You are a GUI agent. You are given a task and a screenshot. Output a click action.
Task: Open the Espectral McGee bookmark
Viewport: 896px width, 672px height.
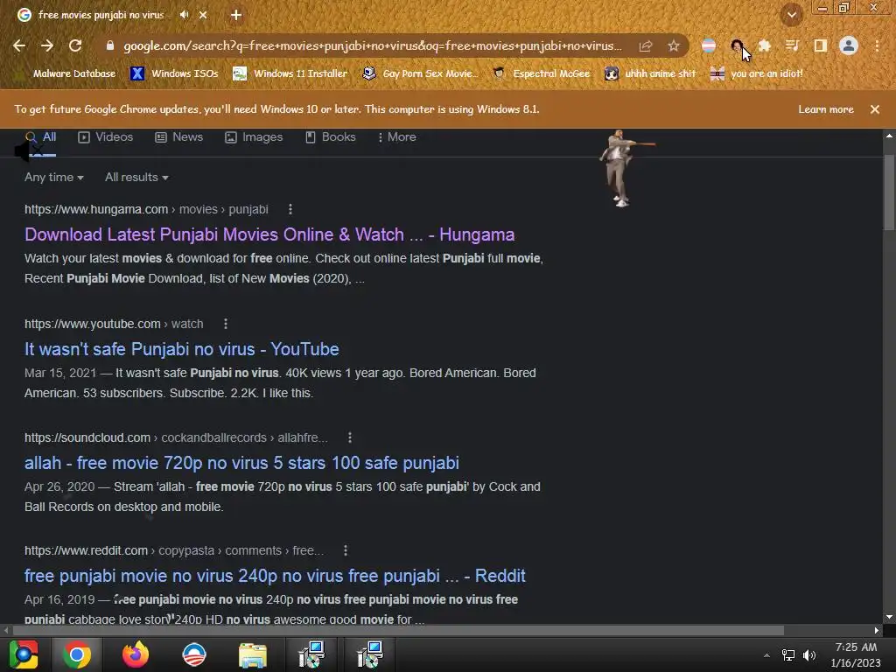coord(542,73)
